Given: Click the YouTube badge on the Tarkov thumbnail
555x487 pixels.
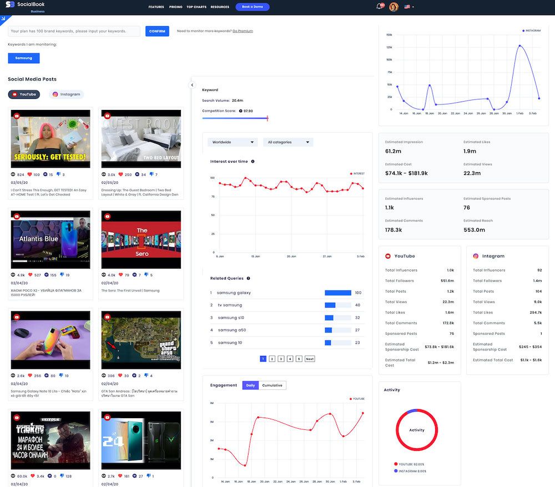Looking at the screenshot, I should click(x=17, y=418).
